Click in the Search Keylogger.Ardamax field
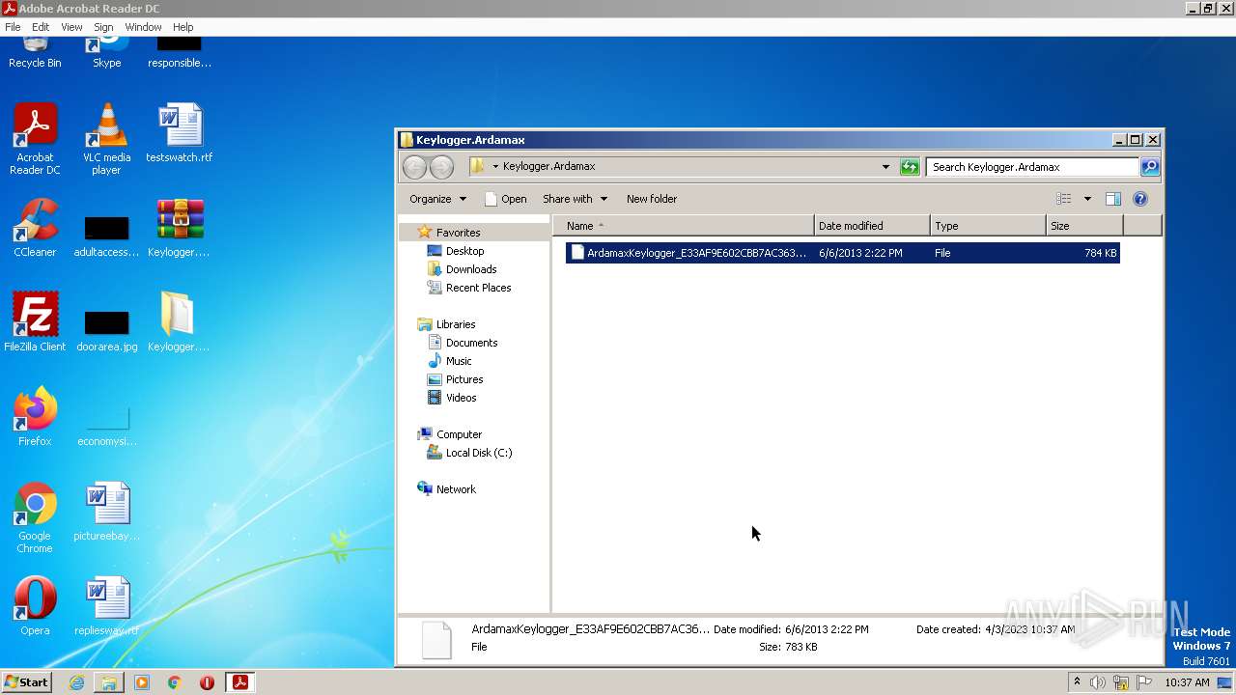This screenshot has width=1236, height=695. (x=1031, y=167)
